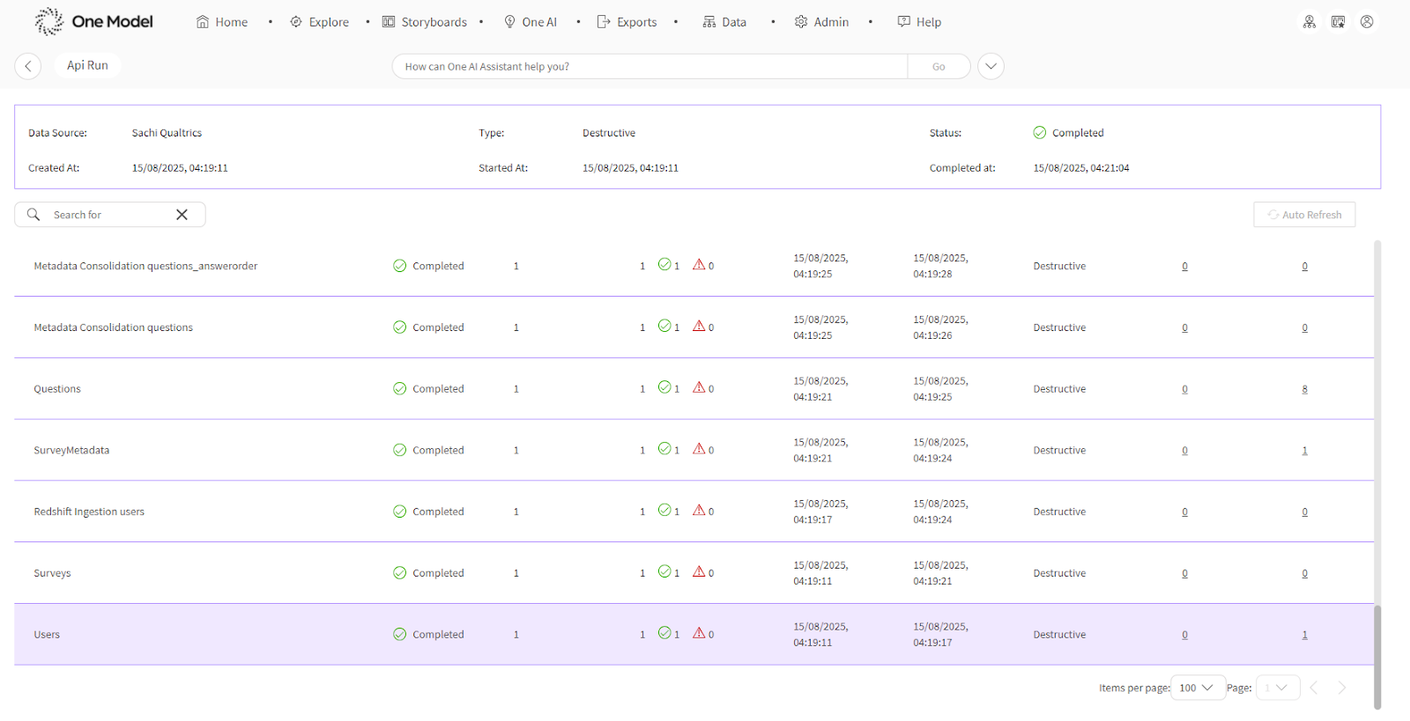
Task: Open the starred storyboard favorites icon
Action: [x=1338, y=22]
